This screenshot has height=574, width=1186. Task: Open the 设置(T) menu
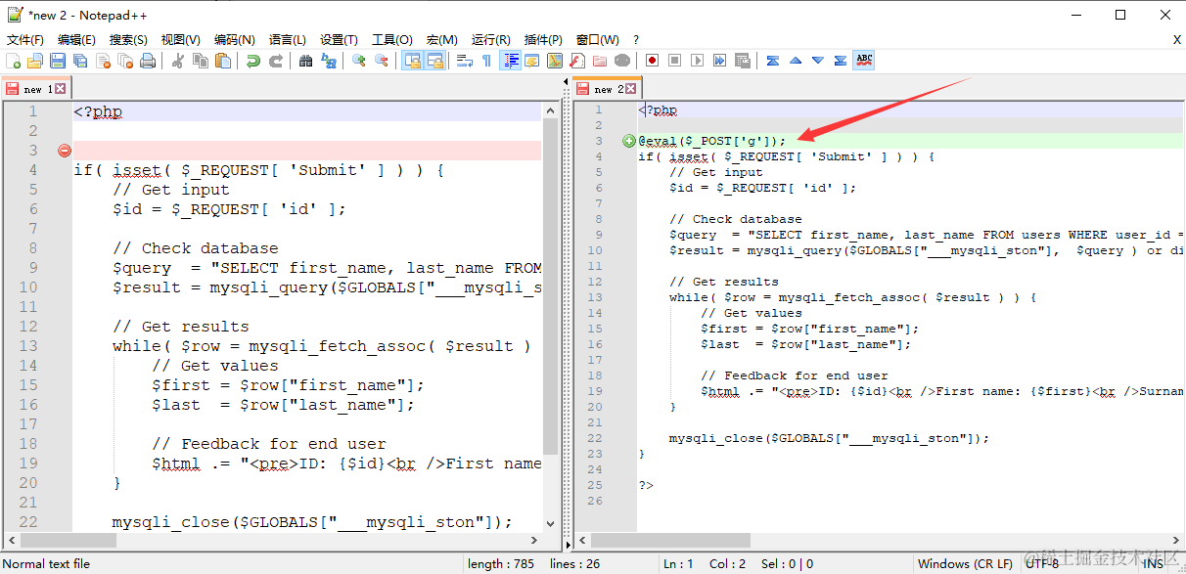click(339, 39)
